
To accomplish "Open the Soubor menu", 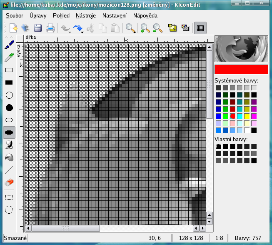I will (15, 16).
